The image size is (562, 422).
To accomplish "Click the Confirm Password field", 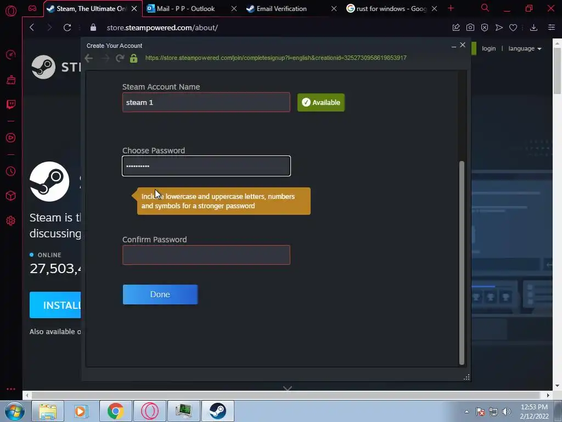I will (x=206, y=255).
